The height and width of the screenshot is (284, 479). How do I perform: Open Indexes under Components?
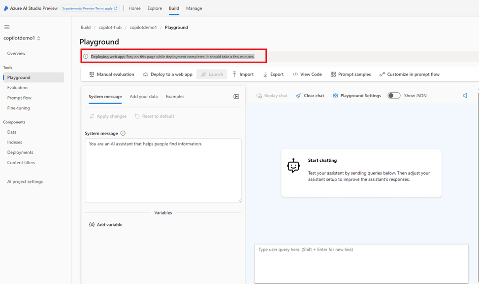coord(15,142)
